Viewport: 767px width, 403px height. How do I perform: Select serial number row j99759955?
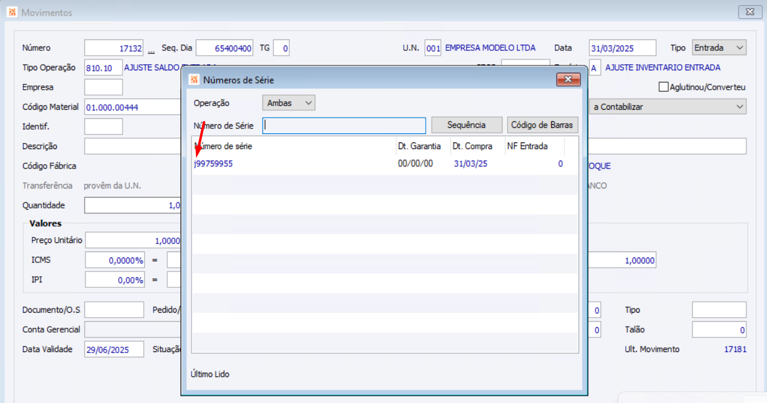pyautogui.click(x=384, y=164)
